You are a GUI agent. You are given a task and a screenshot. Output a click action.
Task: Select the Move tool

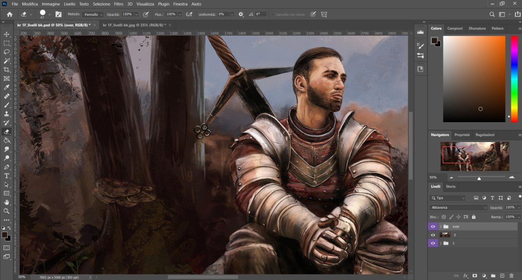pyautogui.click(x=7, y=34)
